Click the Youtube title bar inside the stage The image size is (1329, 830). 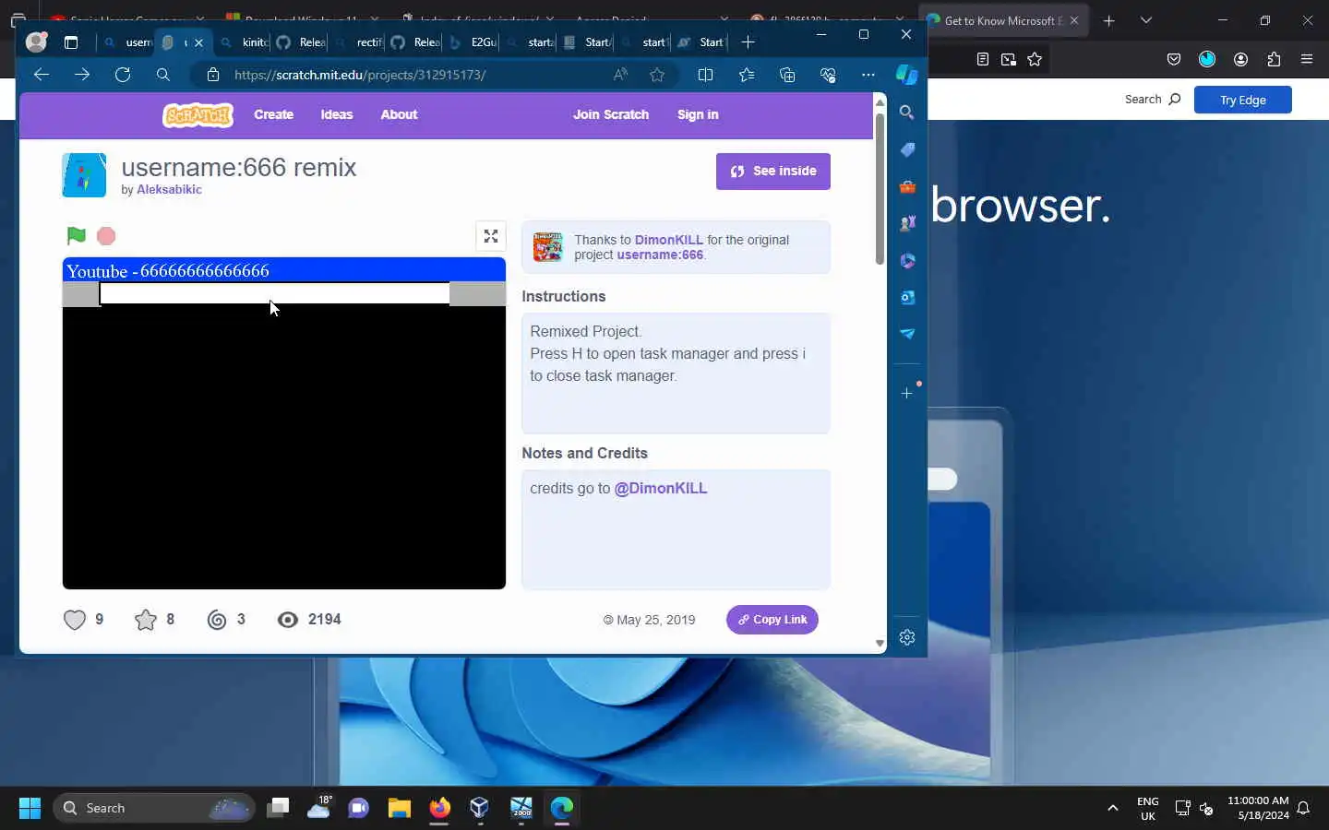[x=284, y=270]
